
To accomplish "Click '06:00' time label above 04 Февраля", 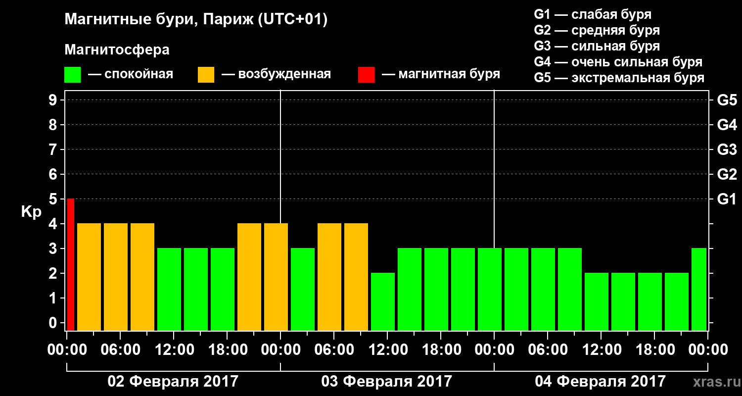I will [548, 349].
